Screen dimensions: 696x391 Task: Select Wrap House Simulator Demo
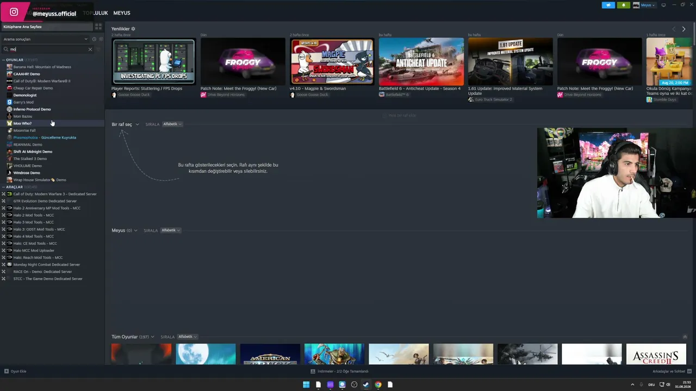40,180
